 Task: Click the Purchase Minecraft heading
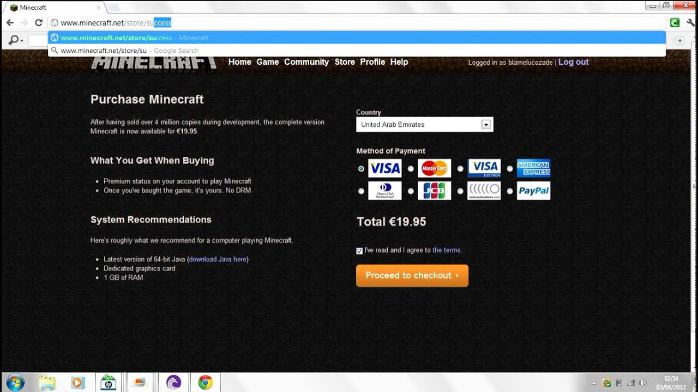[147, 100]
